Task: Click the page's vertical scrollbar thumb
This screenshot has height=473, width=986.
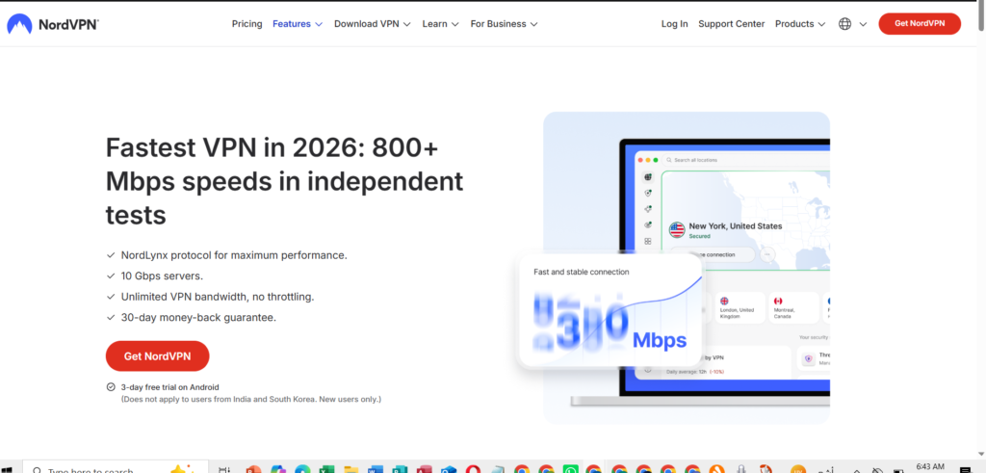Action: 981,17
